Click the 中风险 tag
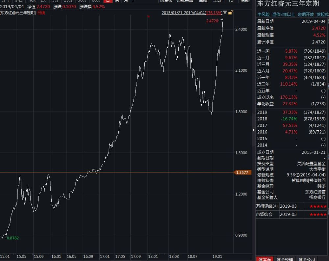 pyautogui.click(x=264, y=14)
